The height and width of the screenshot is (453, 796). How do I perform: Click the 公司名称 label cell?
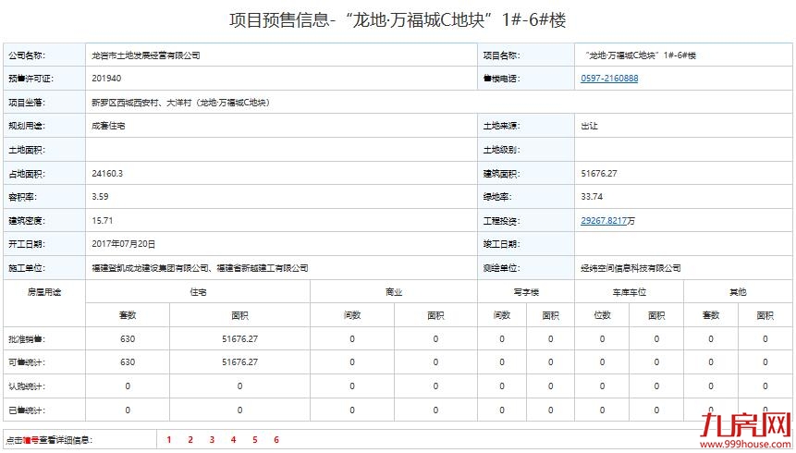(x=44, y=55)
